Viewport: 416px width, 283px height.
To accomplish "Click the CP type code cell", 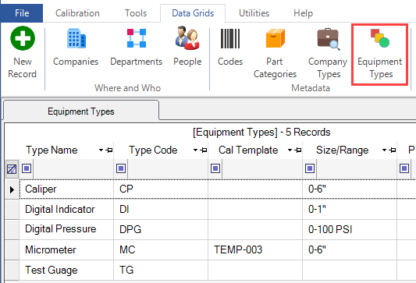I will click(x=161, y=189).
